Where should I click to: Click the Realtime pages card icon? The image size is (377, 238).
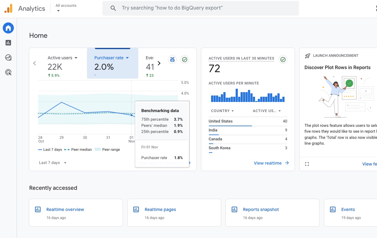click(136, 209)
